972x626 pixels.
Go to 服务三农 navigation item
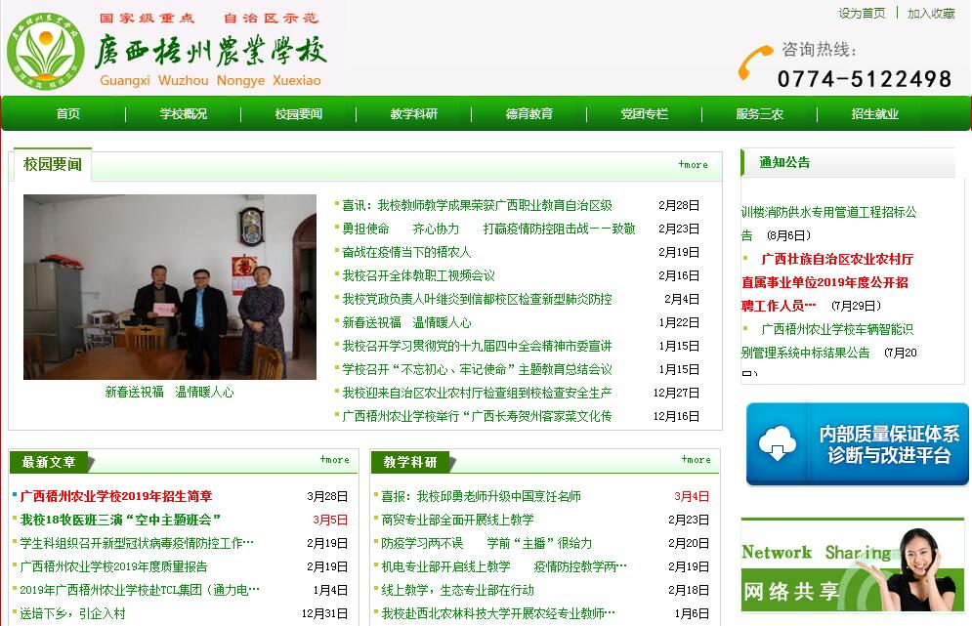pos(759,114)
